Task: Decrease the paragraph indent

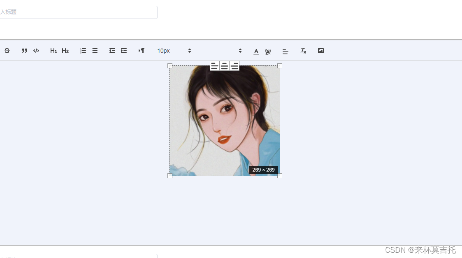Action: click(112, 51)
